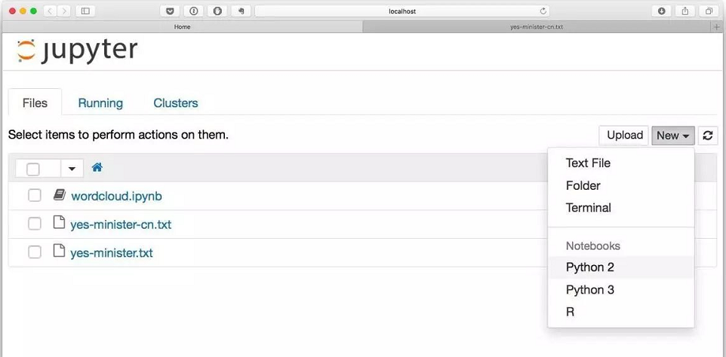
Task: Switch to the Running tab
Action: point(100,102)
